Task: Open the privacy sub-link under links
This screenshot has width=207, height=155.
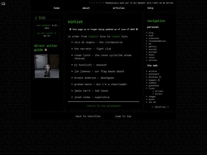Action: (x=159, y=91)
